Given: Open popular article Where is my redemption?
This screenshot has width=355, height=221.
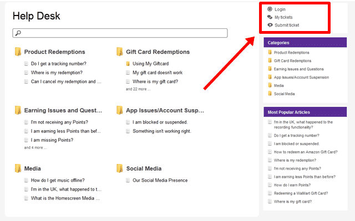Looking at the screenshot, I should [x=295, y=160].
